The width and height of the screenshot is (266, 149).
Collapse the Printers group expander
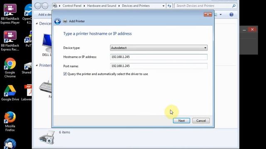(x=37, y=65)
